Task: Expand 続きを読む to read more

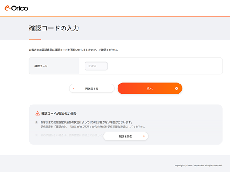Action: click(125, 136)
